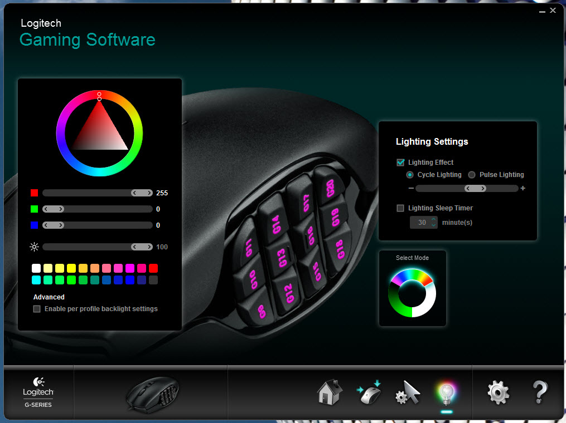Open lighting settings lightbulb icon
Screen dimensions: 566x423
coord(447,394)
